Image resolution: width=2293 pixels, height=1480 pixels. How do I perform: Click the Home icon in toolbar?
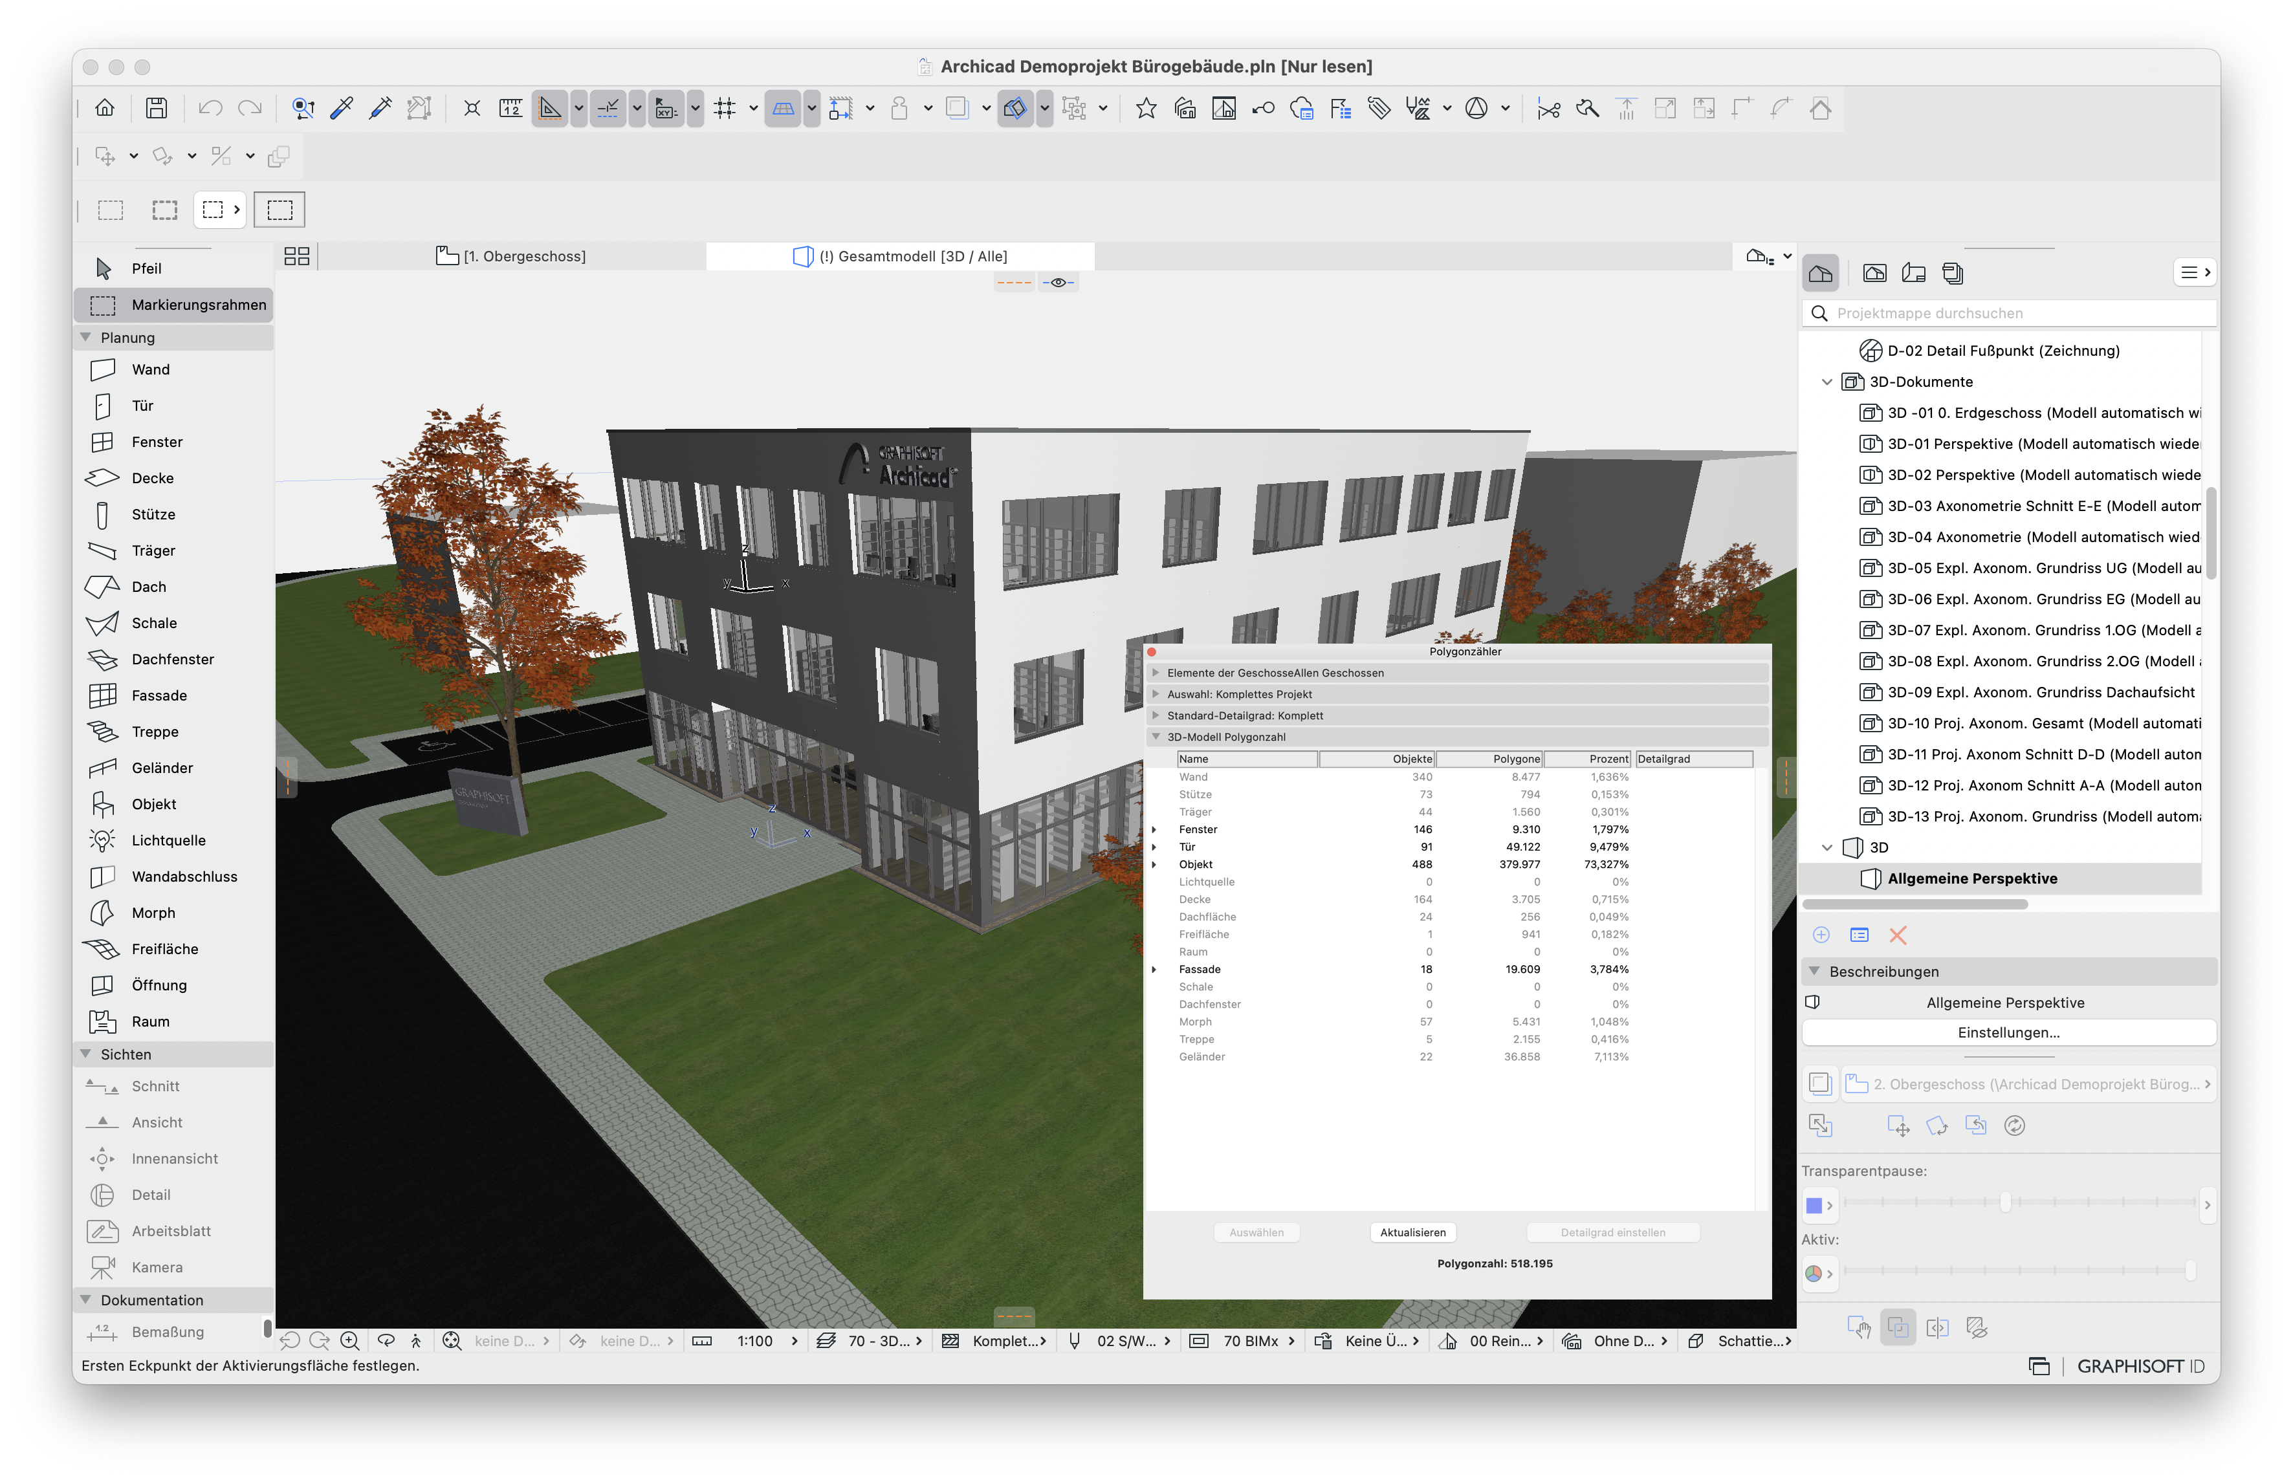pyautogui.click(x=105, y=109)
